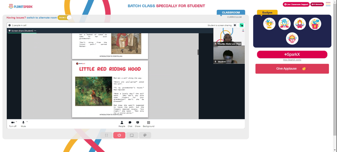Select the Student video tile
The width and height of the screenshot is (337, 152).
coord(229,55)
